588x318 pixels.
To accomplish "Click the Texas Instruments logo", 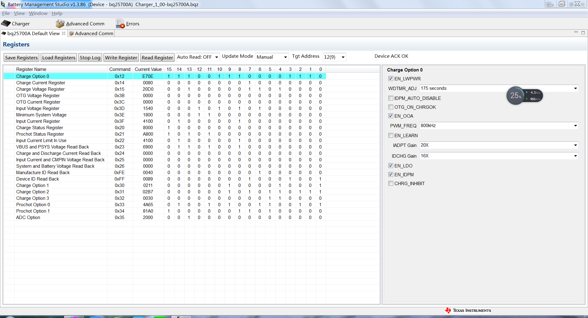I will tap(468, 310).
